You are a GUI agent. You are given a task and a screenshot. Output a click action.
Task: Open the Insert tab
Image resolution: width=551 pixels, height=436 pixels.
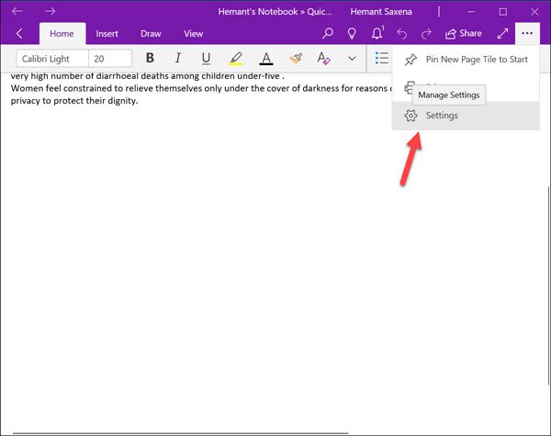(x=107, y=34)
